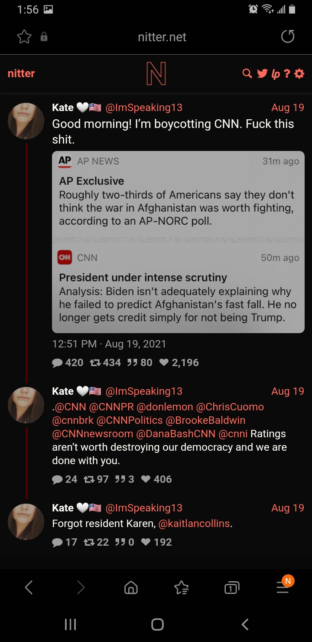
Task: Click the nitter text logo link
Action: (x=21, y=73)
